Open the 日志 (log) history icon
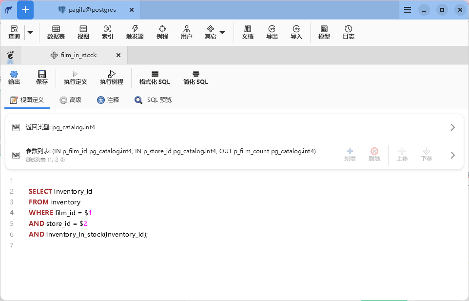The width and height of the screenshot is (469, 301). [349, 32]
